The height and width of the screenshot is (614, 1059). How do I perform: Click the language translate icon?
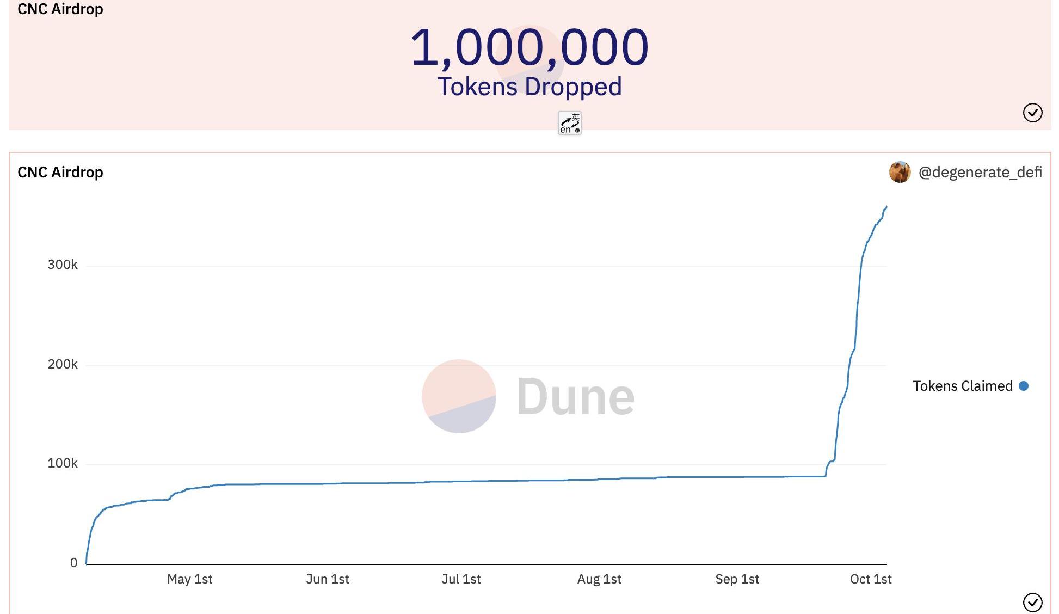pyautogui.click(x=570, y=123)
